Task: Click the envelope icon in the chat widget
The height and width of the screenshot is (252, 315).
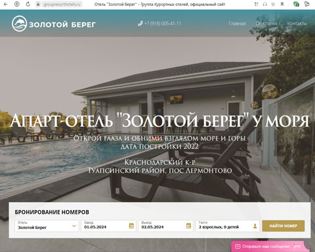Action: [238, 247]
